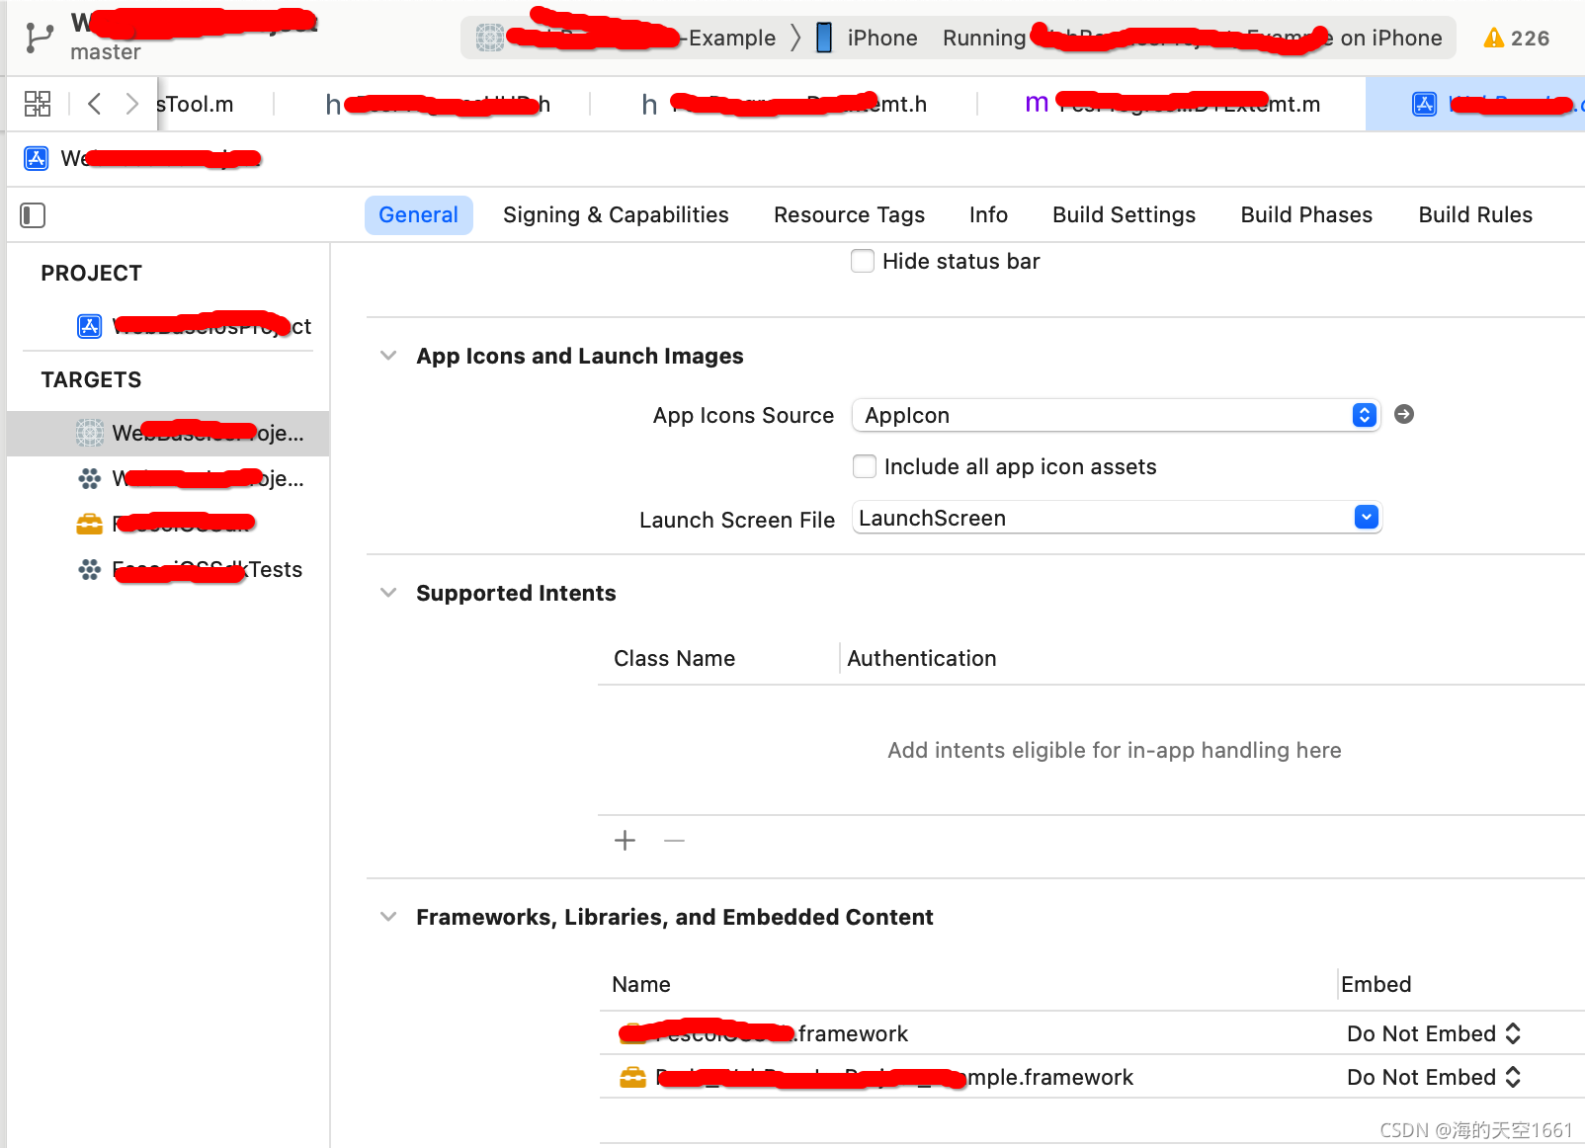1585x1148 pixels.
Task: Open the Build Phases tab
Action: [1306, 215]
